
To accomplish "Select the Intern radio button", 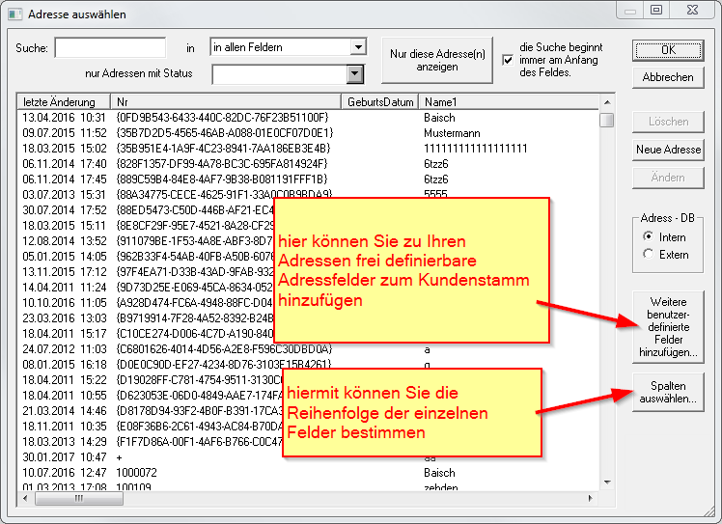I will click(648, 236).
